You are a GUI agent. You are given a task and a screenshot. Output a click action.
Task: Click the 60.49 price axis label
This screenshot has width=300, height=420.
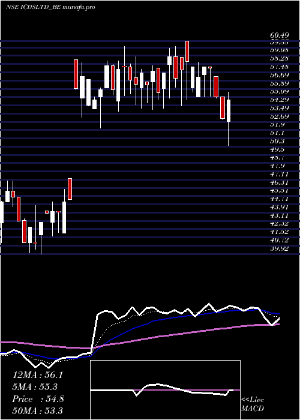pyautogui.click(x=279, y=35)
